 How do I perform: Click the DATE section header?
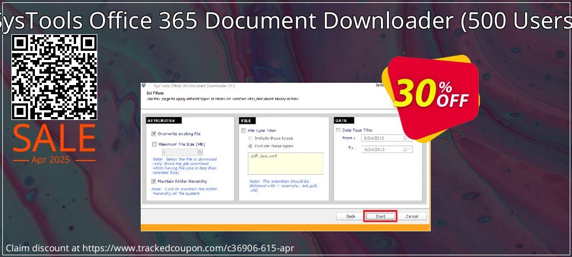(344, 121)
